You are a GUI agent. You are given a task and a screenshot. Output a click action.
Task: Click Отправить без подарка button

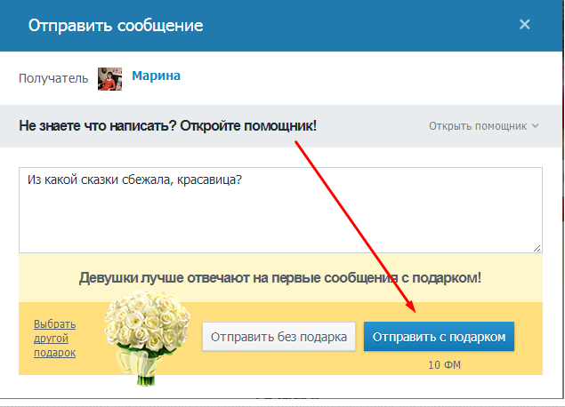click(x=278, y=337)
